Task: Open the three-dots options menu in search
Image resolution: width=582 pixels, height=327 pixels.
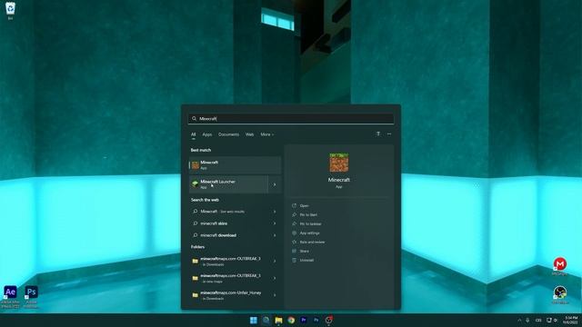Action: point(389,134)
